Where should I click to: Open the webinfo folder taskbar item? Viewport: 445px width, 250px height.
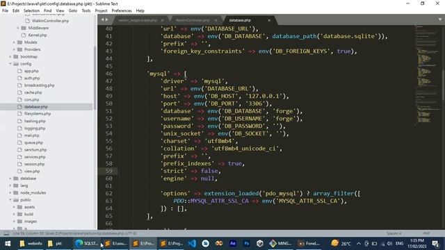[x=31, y=244]
